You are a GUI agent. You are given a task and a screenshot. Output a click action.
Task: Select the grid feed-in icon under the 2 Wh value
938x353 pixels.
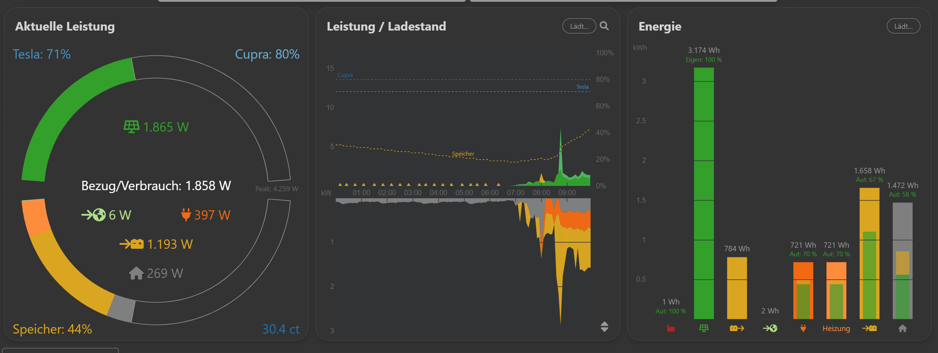tap(770, 328)
